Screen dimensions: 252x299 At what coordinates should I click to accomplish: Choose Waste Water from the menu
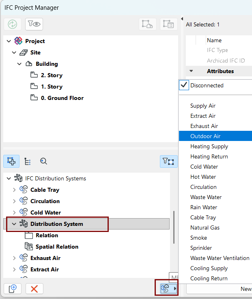point(215,197)
